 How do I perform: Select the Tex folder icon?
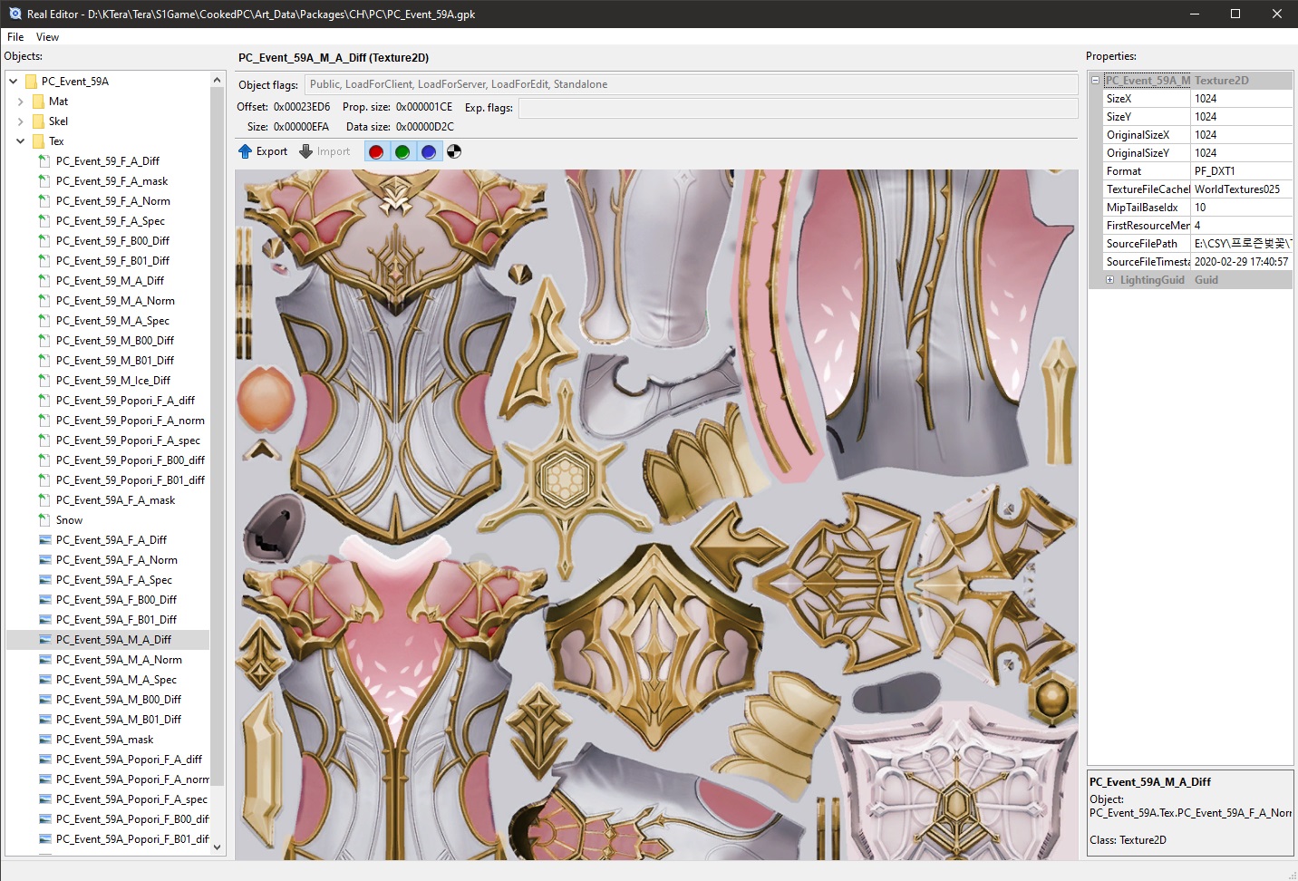coord(38,141)
